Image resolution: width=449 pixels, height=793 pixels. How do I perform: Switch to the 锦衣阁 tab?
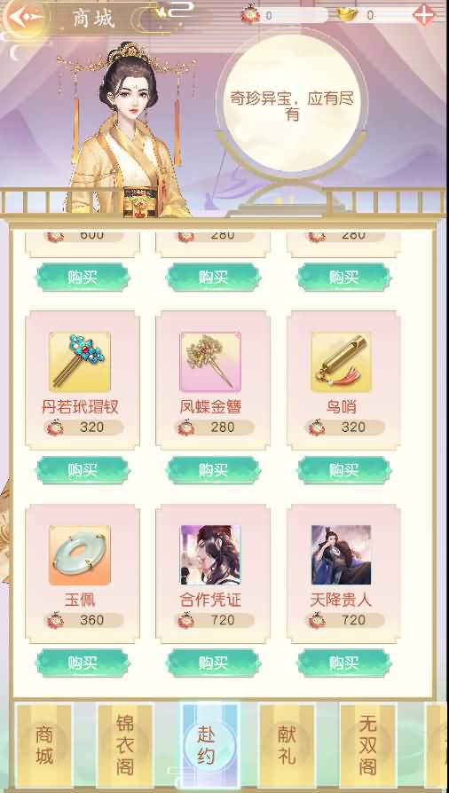pyautogui.click(x=124, y=745)
